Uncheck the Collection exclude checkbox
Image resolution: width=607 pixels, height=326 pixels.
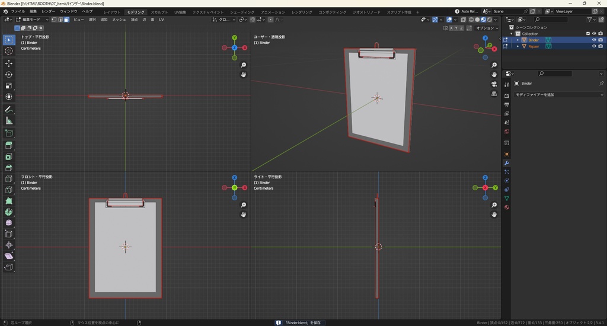point(588,34)
